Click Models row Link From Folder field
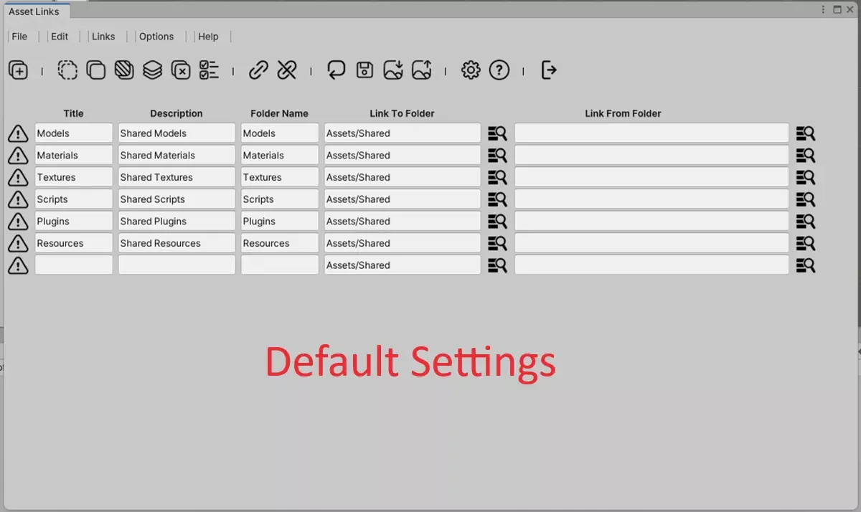Viewport: 861px width, 512px height. coord(651,133)
